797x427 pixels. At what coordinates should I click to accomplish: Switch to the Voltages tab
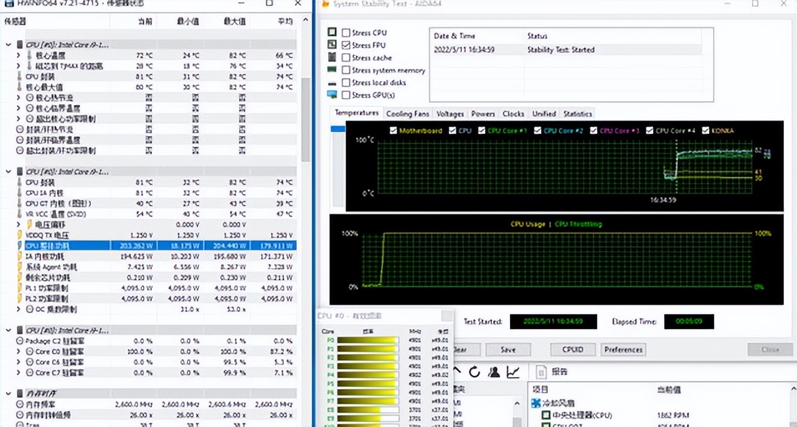point(450,114)
